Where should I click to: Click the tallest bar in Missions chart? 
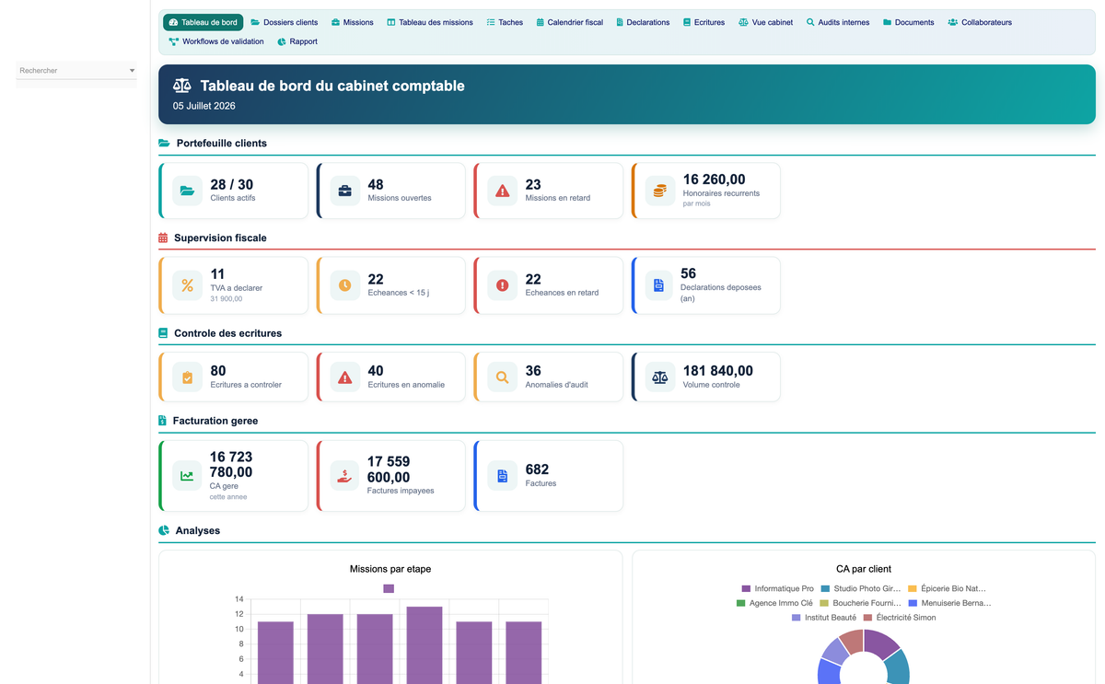[x=425, y=644]
